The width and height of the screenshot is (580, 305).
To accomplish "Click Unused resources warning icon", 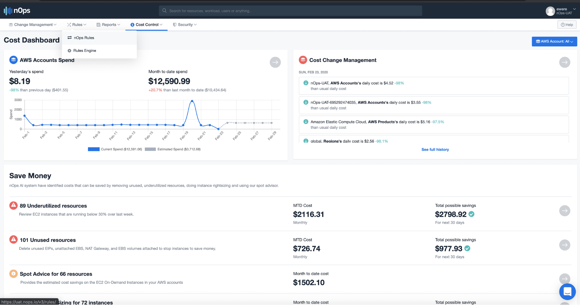I will tap(13, 240).
